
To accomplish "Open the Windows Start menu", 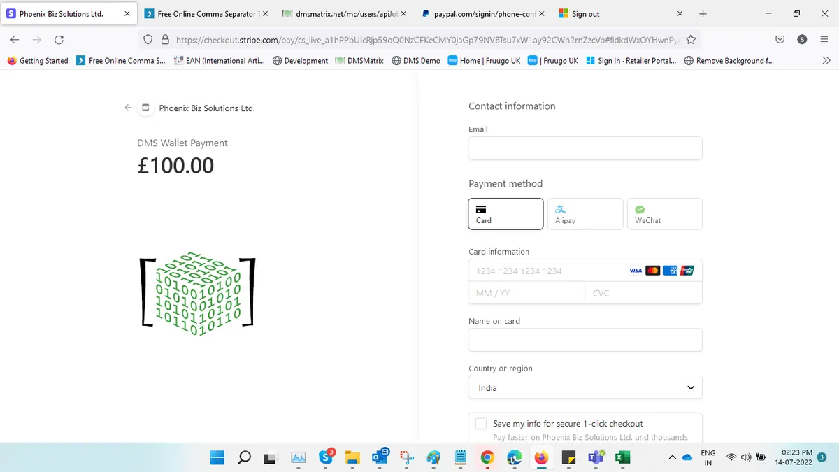I will (x=217, y=457).
